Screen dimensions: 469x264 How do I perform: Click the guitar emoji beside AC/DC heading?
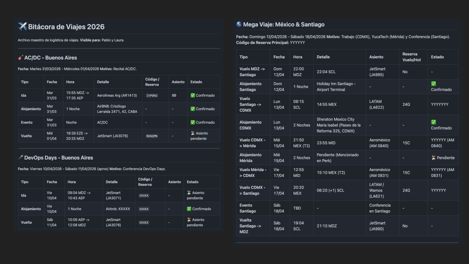point(21,58)
